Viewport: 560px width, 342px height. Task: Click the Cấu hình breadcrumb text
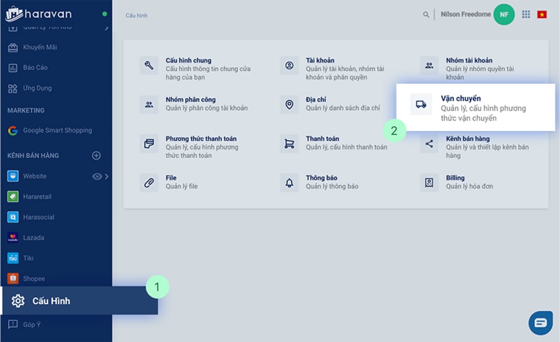click(x=137, y=15)
